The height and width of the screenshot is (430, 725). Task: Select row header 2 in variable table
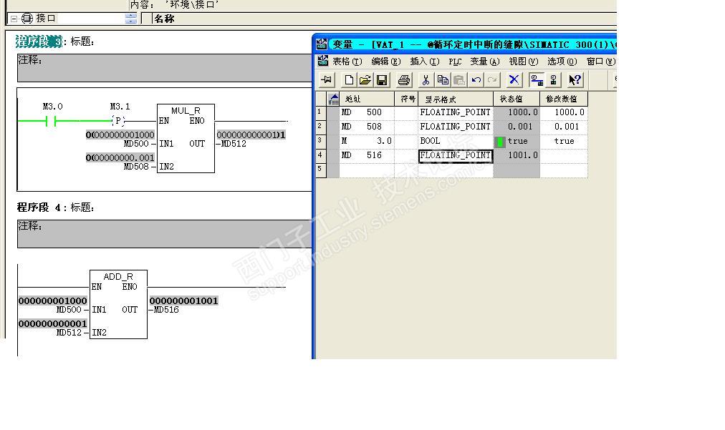321,127
